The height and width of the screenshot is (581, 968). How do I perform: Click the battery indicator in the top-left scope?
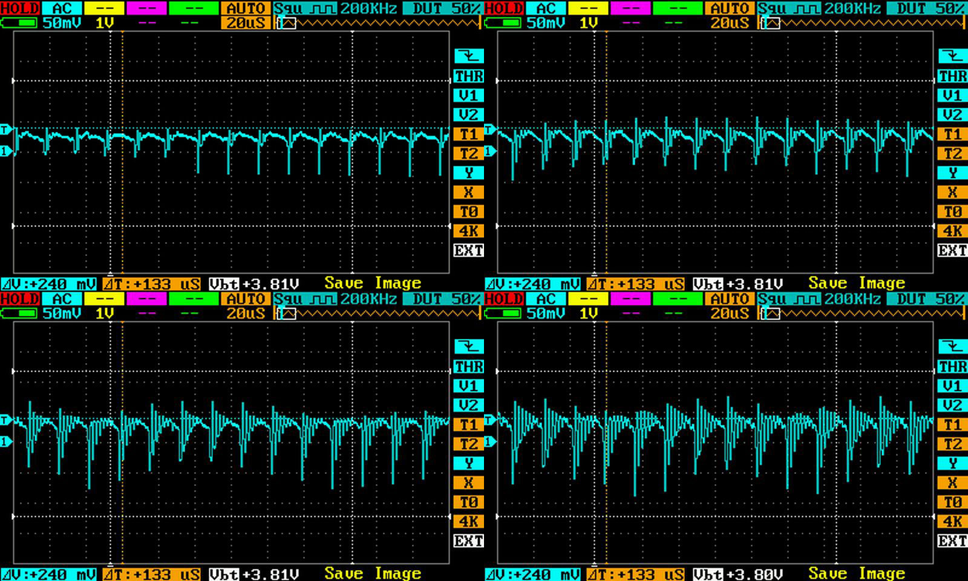coord(19,23)
